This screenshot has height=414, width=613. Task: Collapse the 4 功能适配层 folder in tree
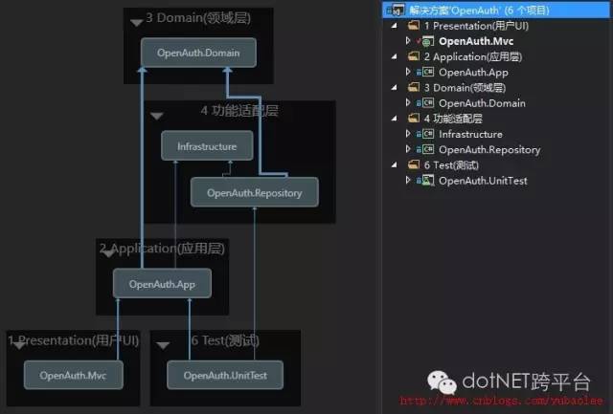[x=395, y=119]
